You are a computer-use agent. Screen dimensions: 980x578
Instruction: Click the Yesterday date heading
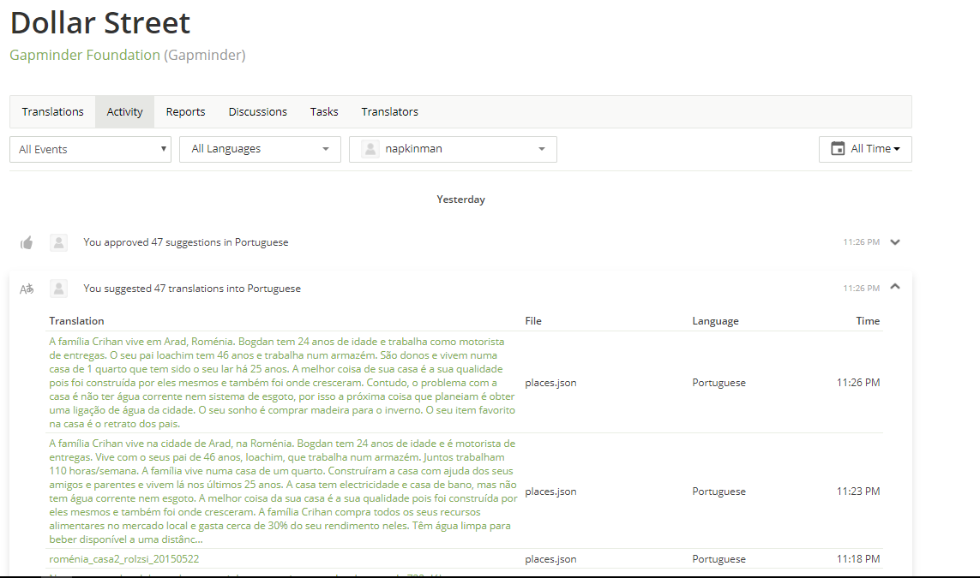460,200
